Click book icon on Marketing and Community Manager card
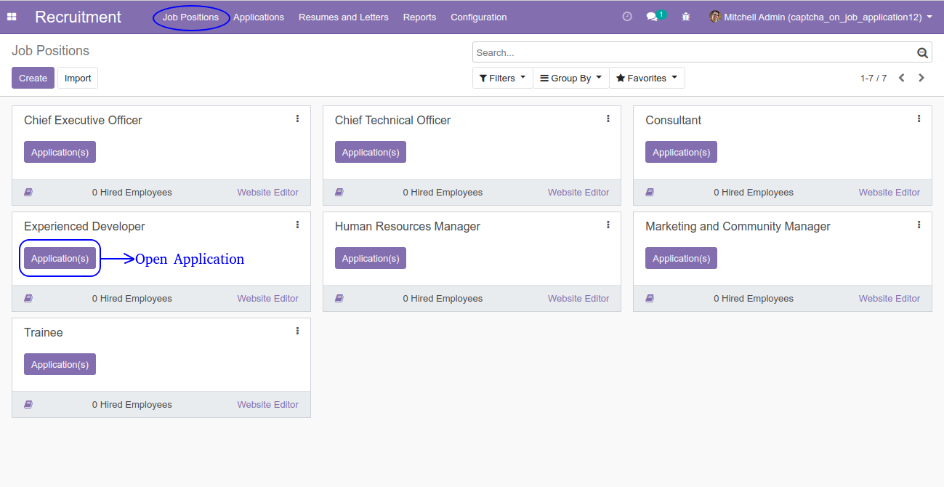The height and width of the screenshot is (487, 944). 650,299
